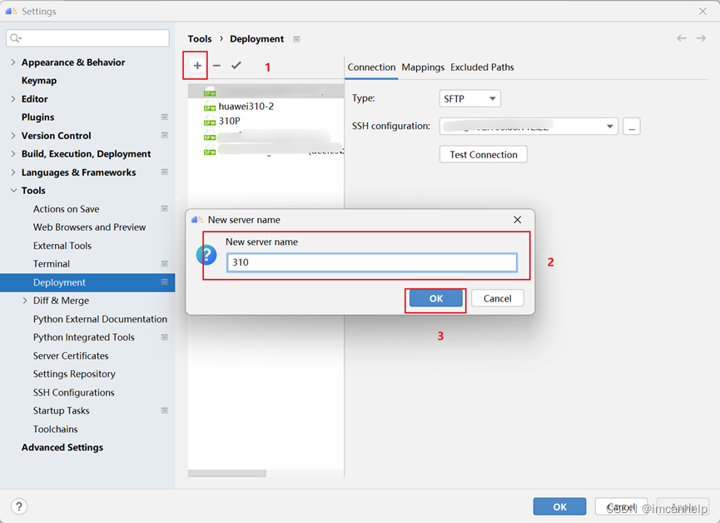Switch to the Excluded Paths tab
The height and width of the screenshot is (523, 720).
482,67
